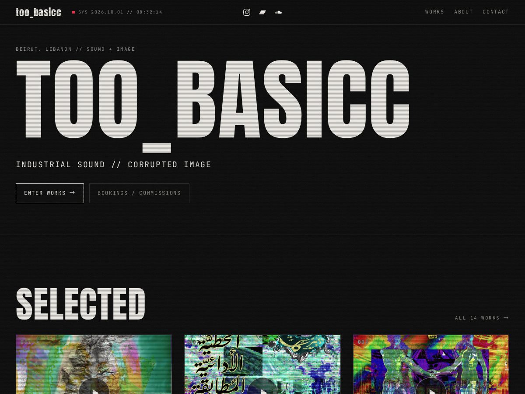The width and height of the screenshot is (525, 394).
Task: Open the Bandcamp icon link
Action: (262, 12)
